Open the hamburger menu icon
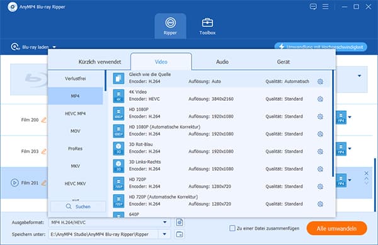Screen dimensions: 378x245 coord(326,6)
